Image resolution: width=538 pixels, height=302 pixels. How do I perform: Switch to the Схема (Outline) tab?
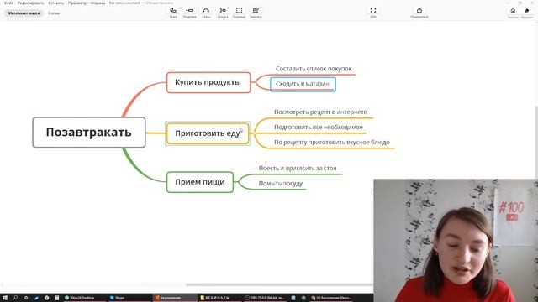[x=54, y=13]
